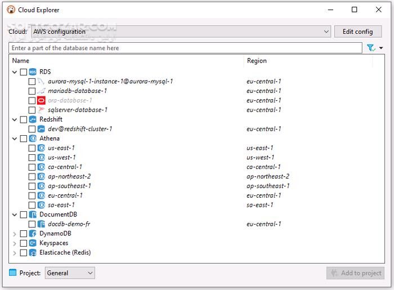Click the Redshift service icon
Screen dimensions: 394x290
click(33, 119)
